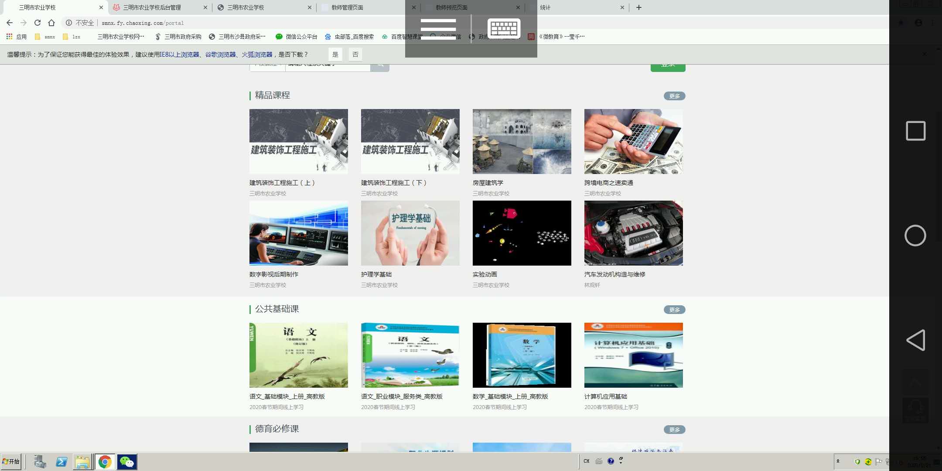Screen dimensions: 942x471
Task: Open PowerShell from the taskbar
Action: 61,462
